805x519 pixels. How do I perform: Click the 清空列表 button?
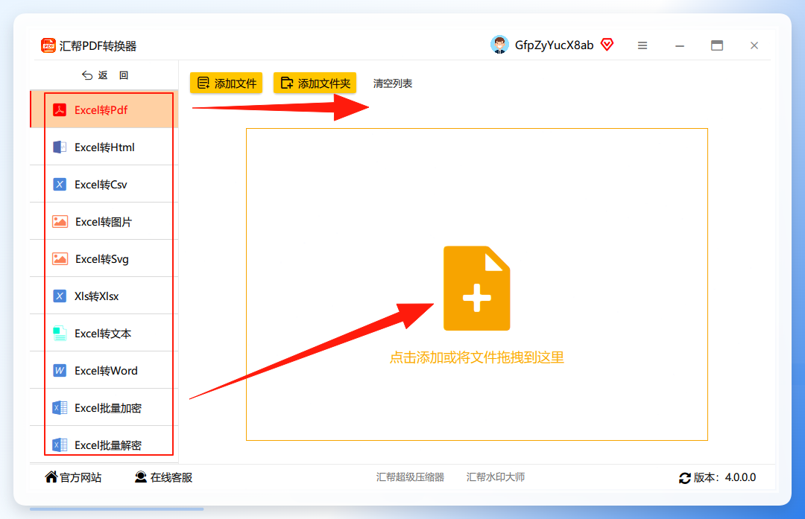tap(393, 83)
